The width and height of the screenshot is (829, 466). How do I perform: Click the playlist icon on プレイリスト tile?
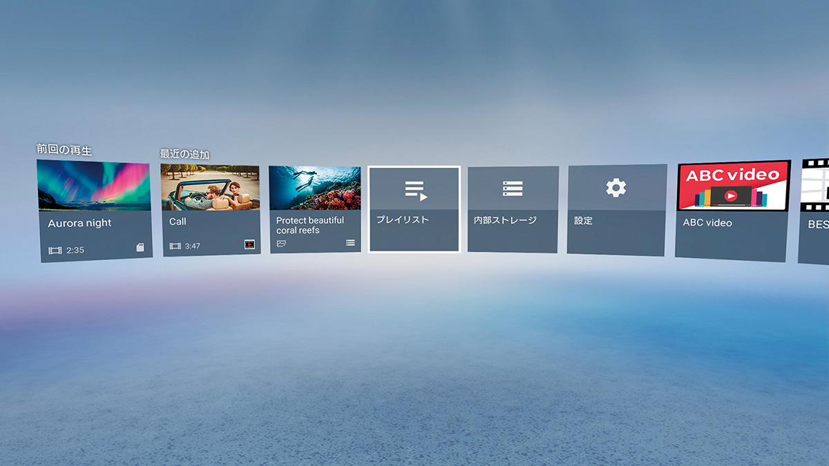[416, 191]
